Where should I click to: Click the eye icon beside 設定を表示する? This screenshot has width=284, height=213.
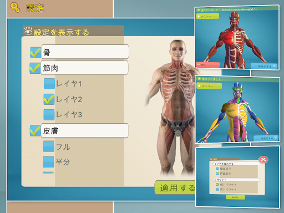(x=28, y=31)
